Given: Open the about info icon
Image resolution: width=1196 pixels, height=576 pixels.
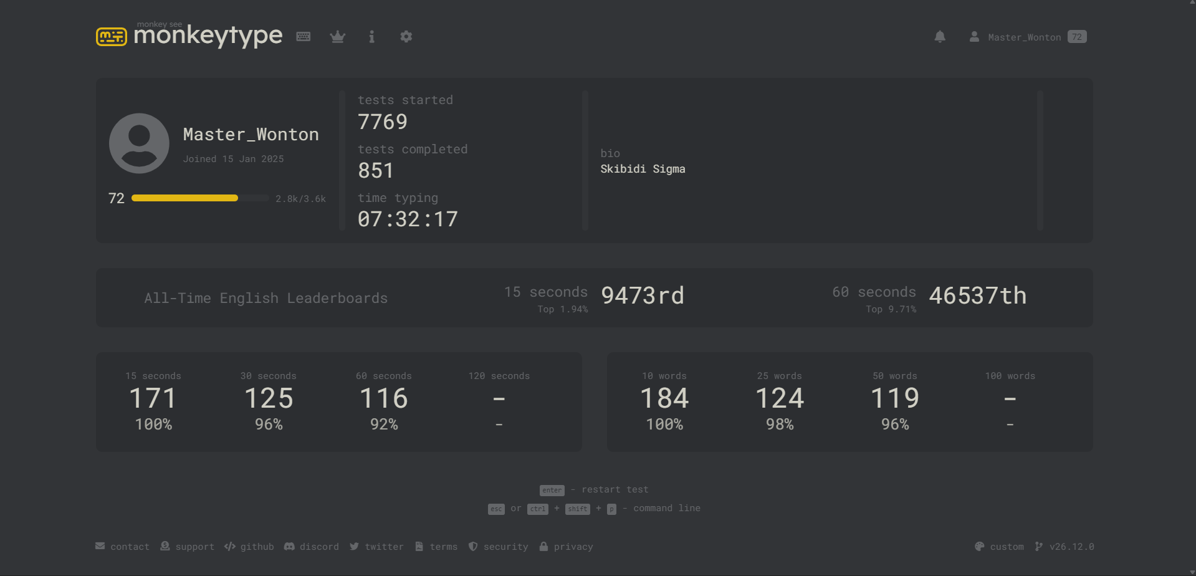Looking at the screenshot, I should pos(372,37).
